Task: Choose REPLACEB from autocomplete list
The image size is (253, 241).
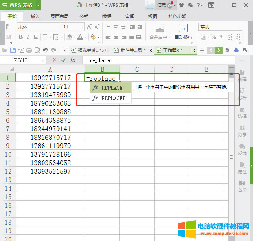Action: click(113, 98)
